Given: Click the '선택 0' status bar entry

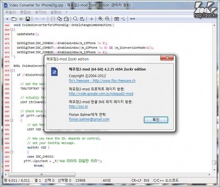Looking at the screenshot, I should point(49,180).
